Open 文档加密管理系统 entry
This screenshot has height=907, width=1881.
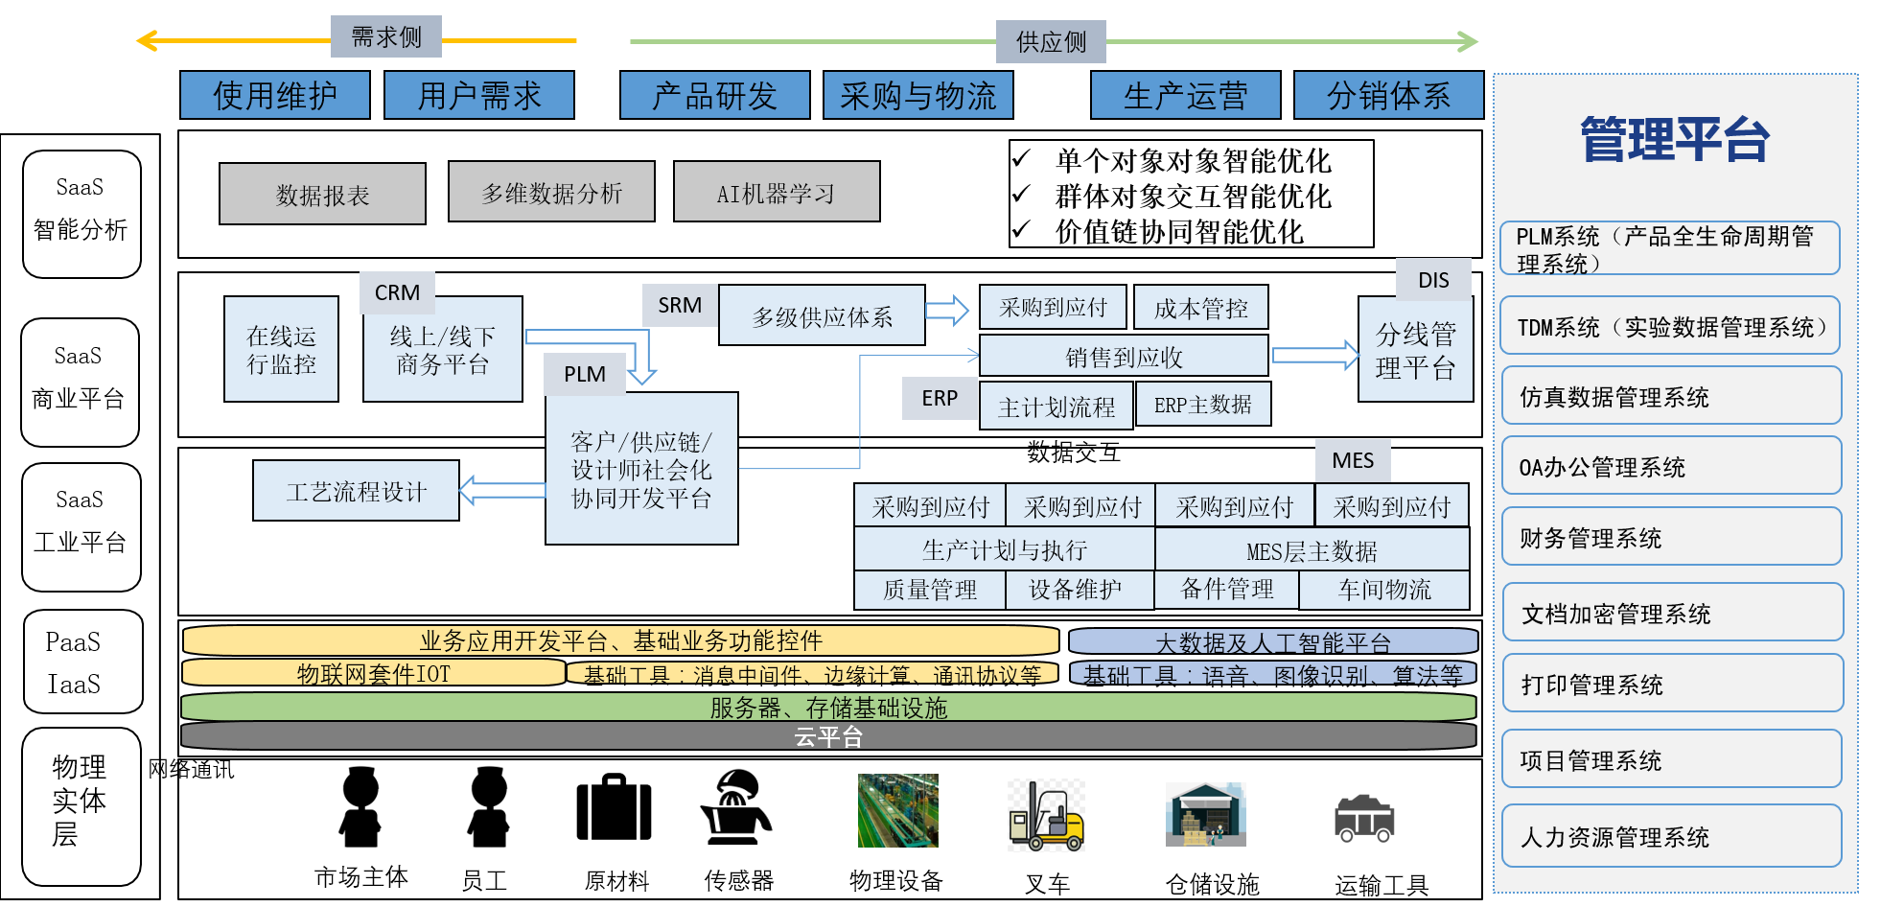tap(1672, 612)
